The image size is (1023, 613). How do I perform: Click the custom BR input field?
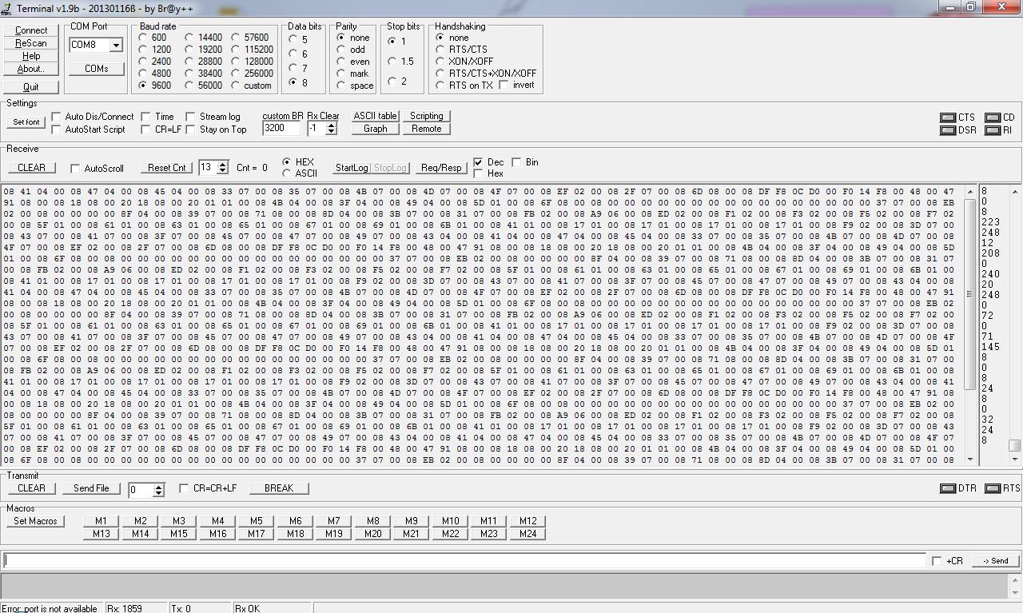pos(281,128)
